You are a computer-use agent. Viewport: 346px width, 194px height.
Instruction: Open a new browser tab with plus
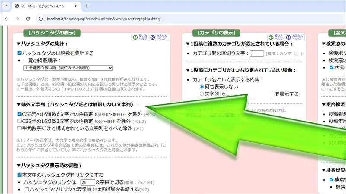pos(86,6)
